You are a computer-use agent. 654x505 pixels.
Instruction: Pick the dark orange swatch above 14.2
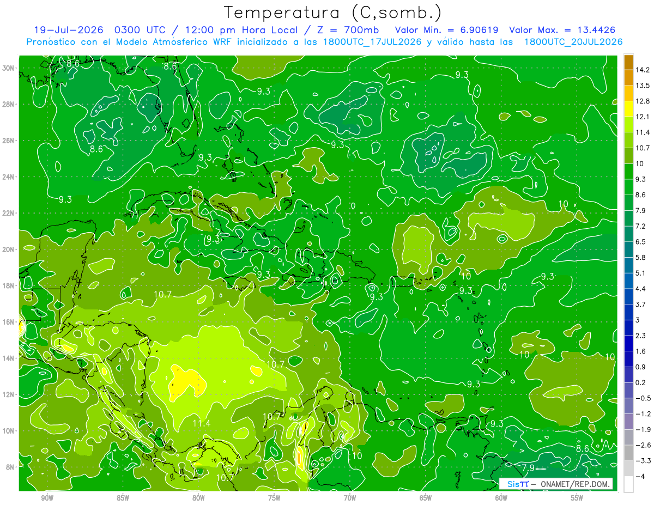click(x=628, y=62)
